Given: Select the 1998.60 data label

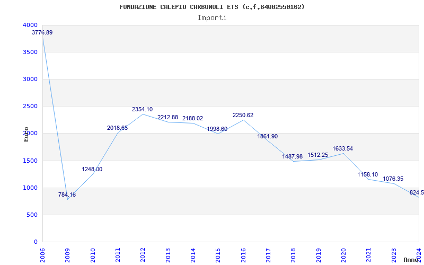Looking at the screenshot, I should [217, 129].
